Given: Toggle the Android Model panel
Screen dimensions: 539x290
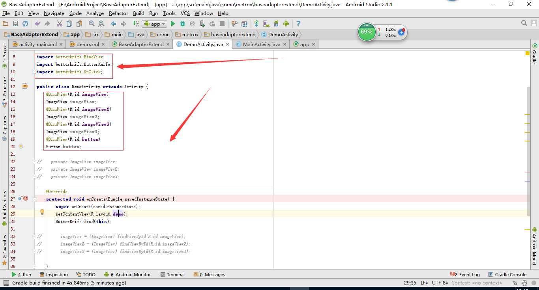Looking at the screenshot, I should click(x=534, y=246).
